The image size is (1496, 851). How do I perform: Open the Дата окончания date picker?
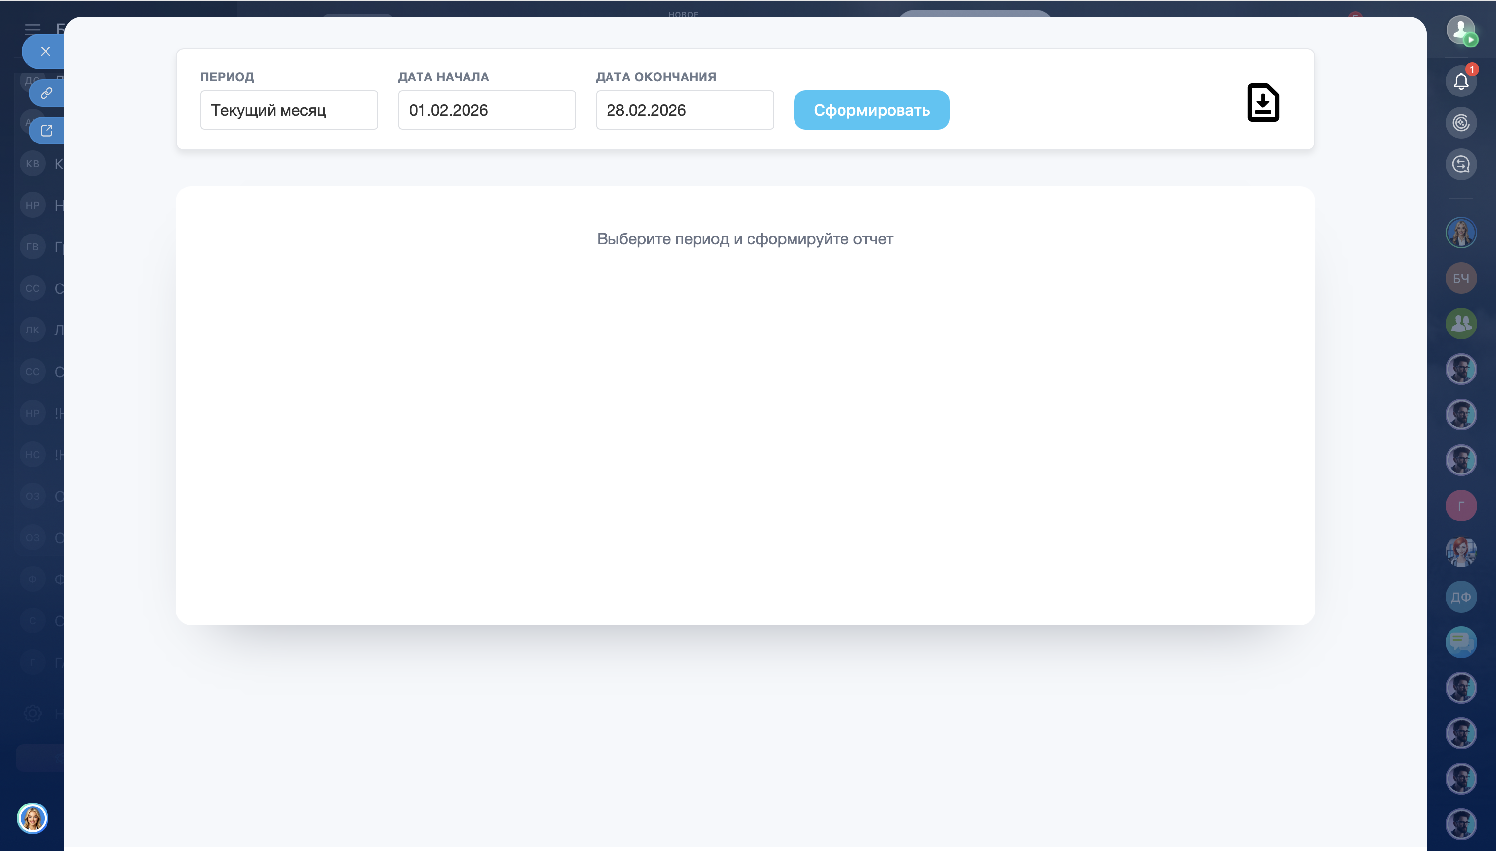tap(684, 110)
